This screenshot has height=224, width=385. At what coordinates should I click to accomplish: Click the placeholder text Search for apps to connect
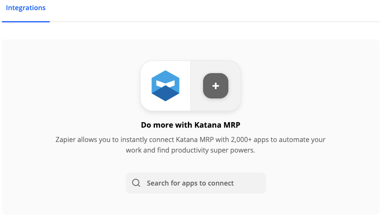[x=190, y=183]
